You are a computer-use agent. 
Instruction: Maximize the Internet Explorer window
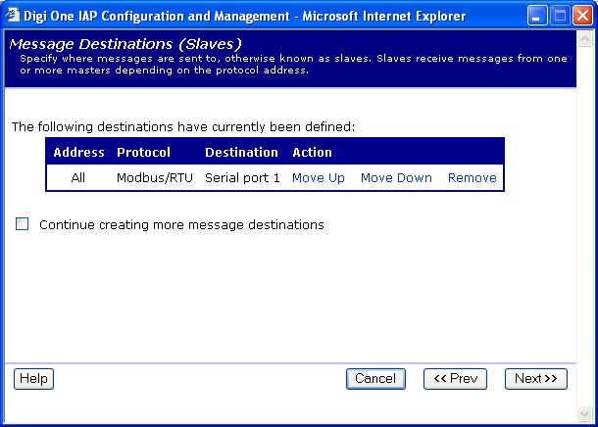[559, 16]
